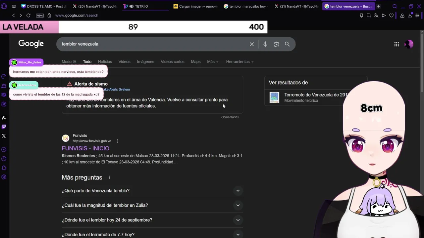Open the Opera GX main menu logo
Screen dimensions: 424x238
[x=4, y=6]
